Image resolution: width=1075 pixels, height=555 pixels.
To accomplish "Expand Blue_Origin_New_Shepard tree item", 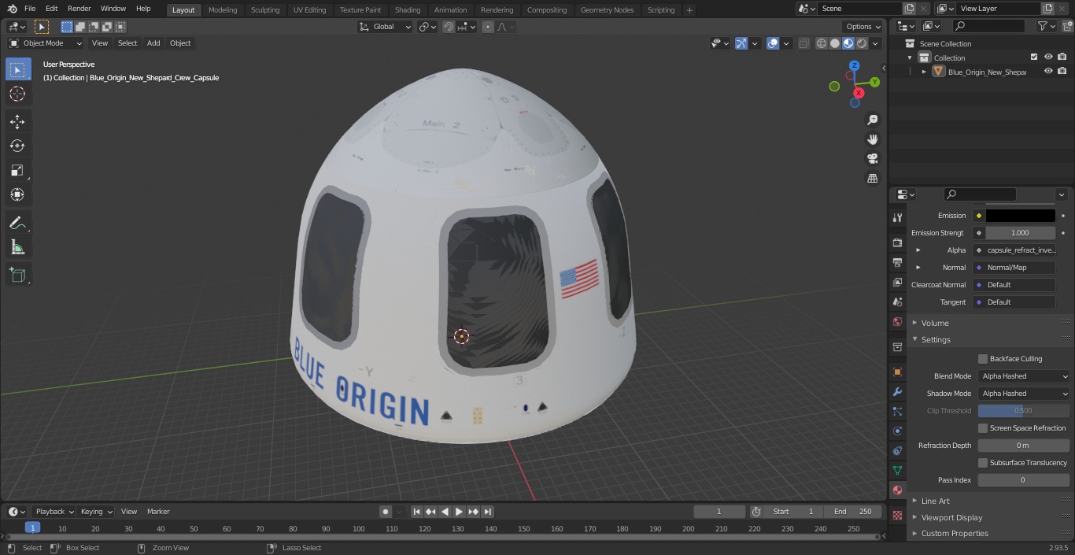I will point(924,72).
